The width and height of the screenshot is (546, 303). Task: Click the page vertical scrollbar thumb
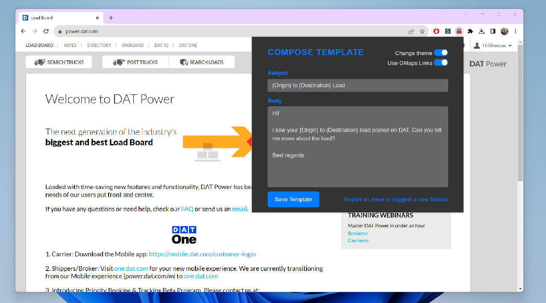(520, 111)
